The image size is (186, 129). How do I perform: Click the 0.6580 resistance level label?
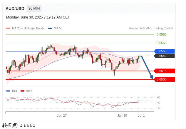point(161,35)
